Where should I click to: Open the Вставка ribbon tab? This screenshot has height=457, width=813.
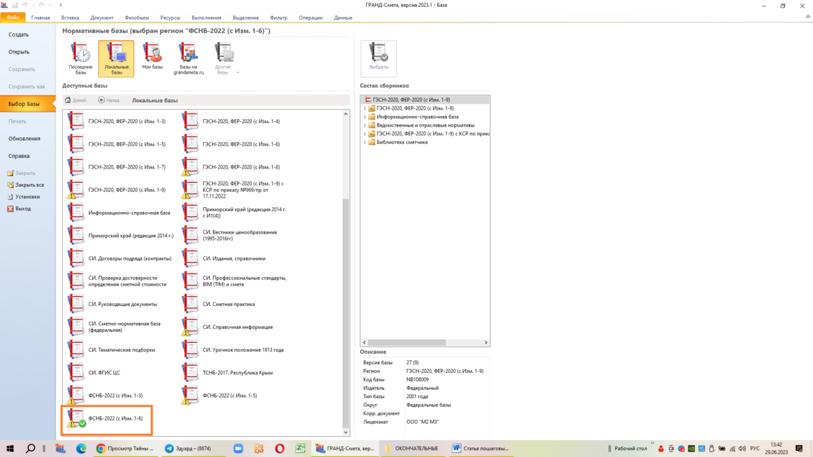[x=70, y=18]
